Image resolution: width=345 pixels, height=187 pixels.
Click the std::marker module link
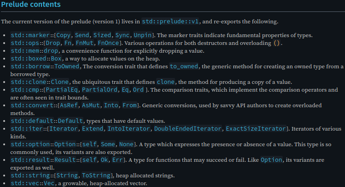30,35
